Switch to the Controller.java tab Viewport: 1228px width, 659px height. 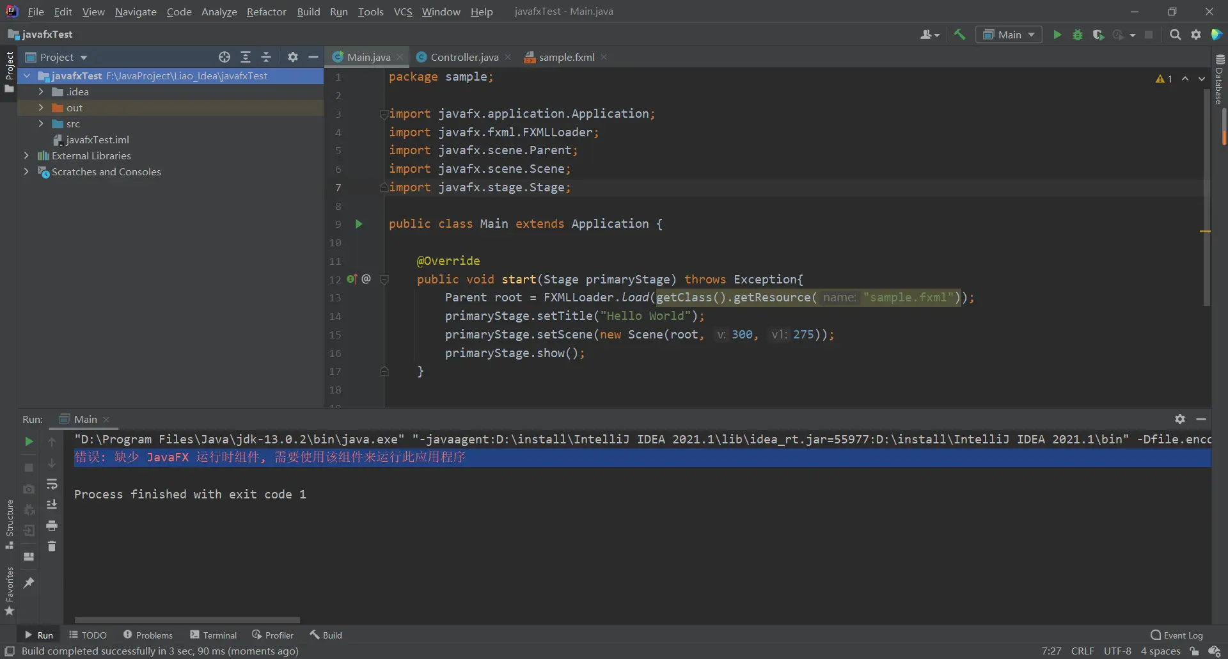click(x=464, y=57)
